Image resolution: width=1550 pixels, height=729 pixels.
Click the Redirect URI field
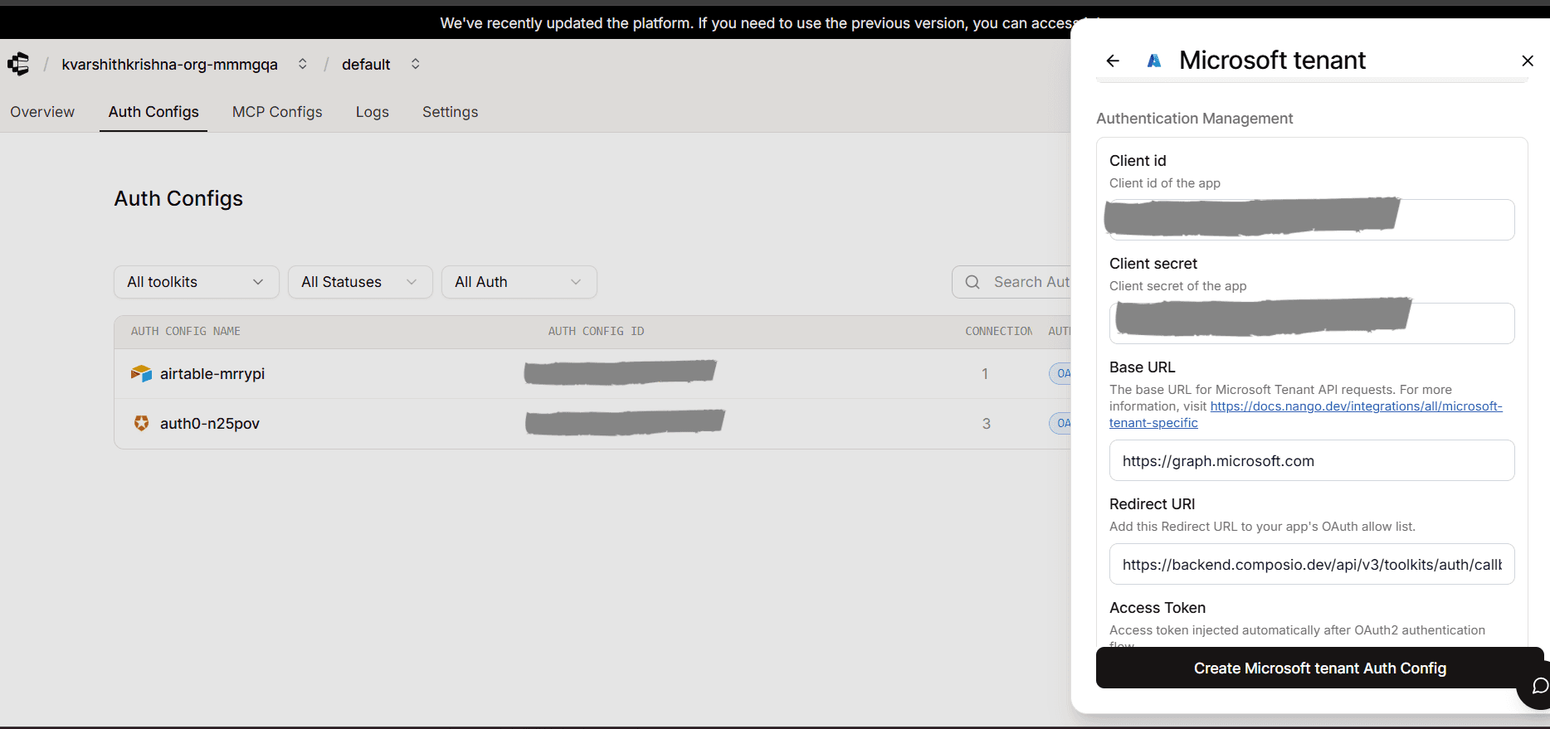[1312, 564]
